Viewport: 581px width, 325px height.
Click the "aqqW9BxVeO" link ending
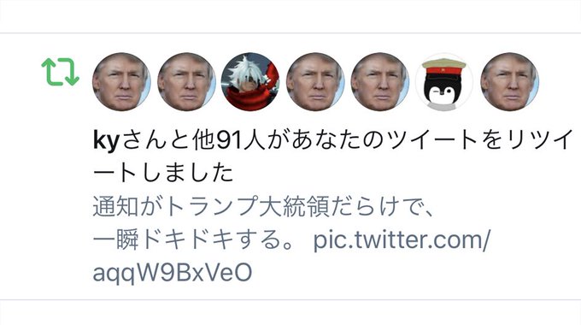(173, 273)
